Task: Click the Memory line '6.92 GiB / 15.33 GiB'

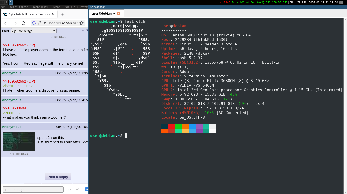Action: coord(200,94)
